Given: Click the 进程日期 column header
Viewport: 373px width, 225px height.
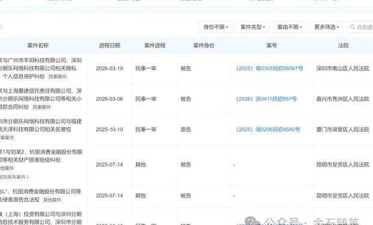Looking at the screenshot, I should point(109,46).
